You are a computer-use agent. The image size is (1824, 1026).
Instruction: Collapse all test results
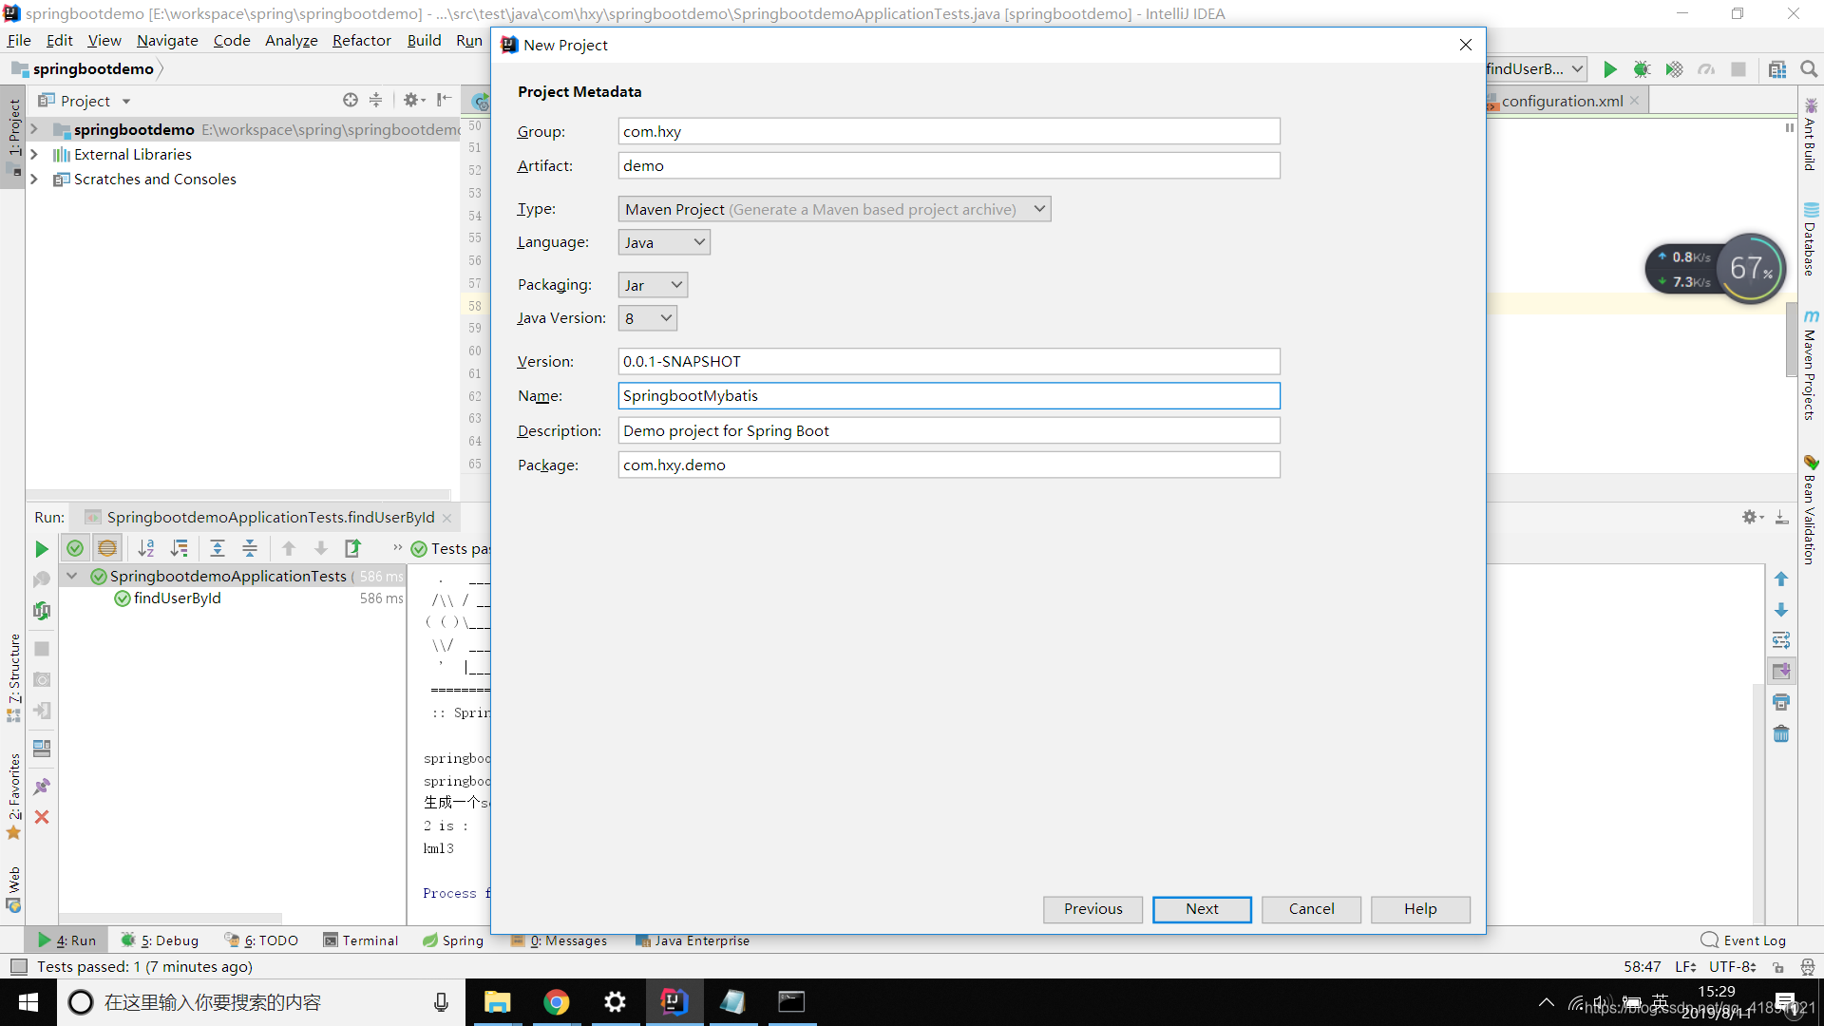(250, 548)
